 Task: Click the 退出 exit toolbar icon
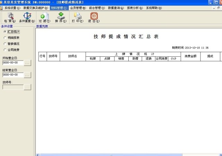[x=94, y=16]
